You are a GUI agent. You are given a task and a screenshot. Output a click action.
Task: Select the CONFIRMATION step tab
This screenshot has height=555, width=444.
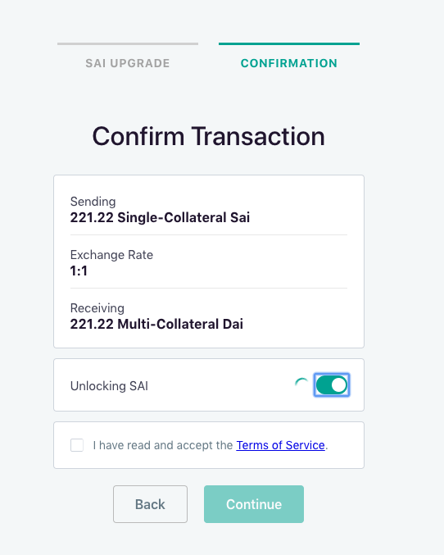tap(289, 63)
